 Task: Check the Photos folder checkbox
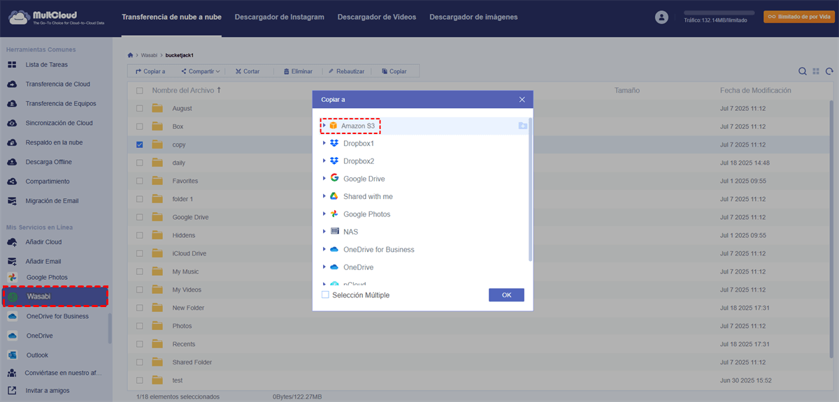tap(140, 326)
